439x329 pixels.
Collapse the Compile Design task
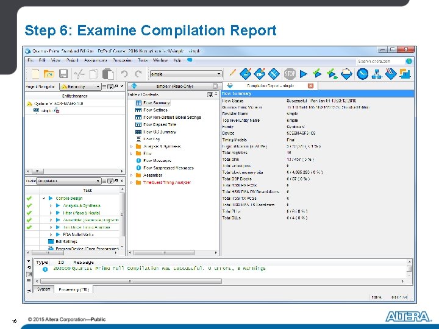click(44, 199)
